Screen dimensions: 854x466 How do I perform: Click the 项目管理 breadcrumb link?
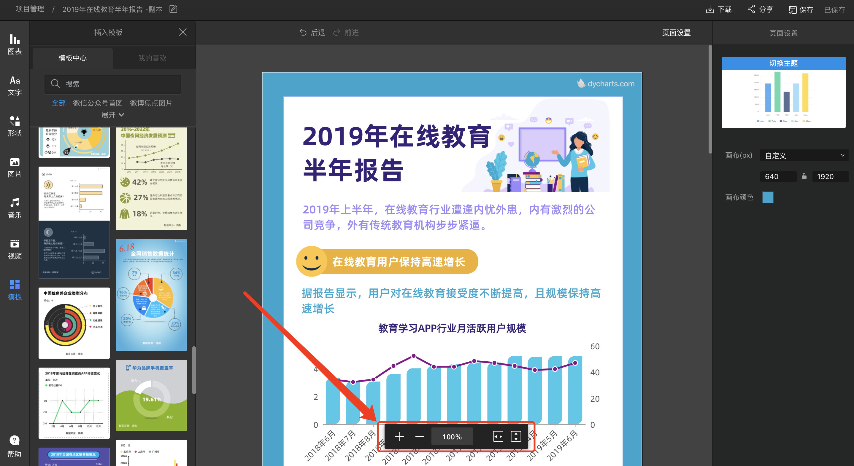(30, 9)
